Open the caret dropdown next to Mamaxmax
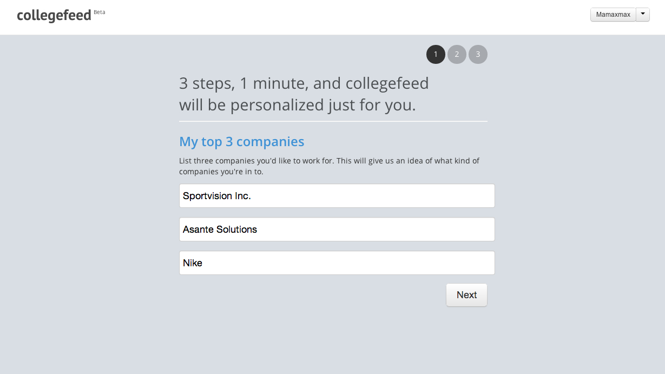 pyautogui.click(x=643, y=15)
